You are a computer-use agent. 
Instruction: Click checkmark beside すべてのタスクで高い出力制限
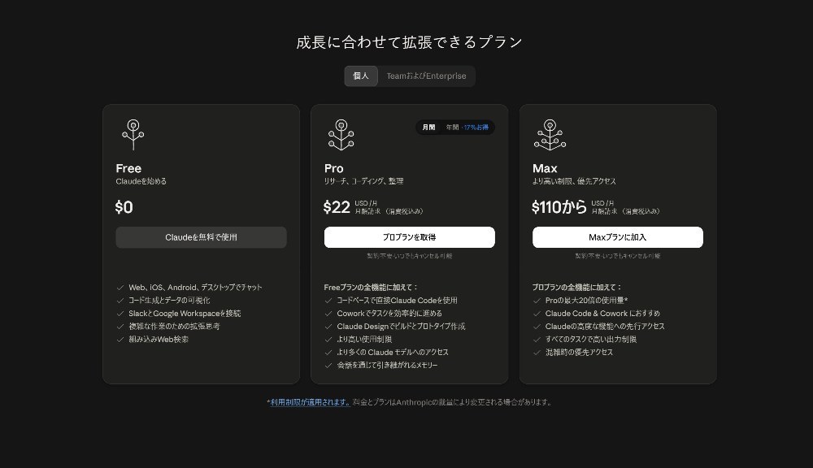click(x=537, y=340)
